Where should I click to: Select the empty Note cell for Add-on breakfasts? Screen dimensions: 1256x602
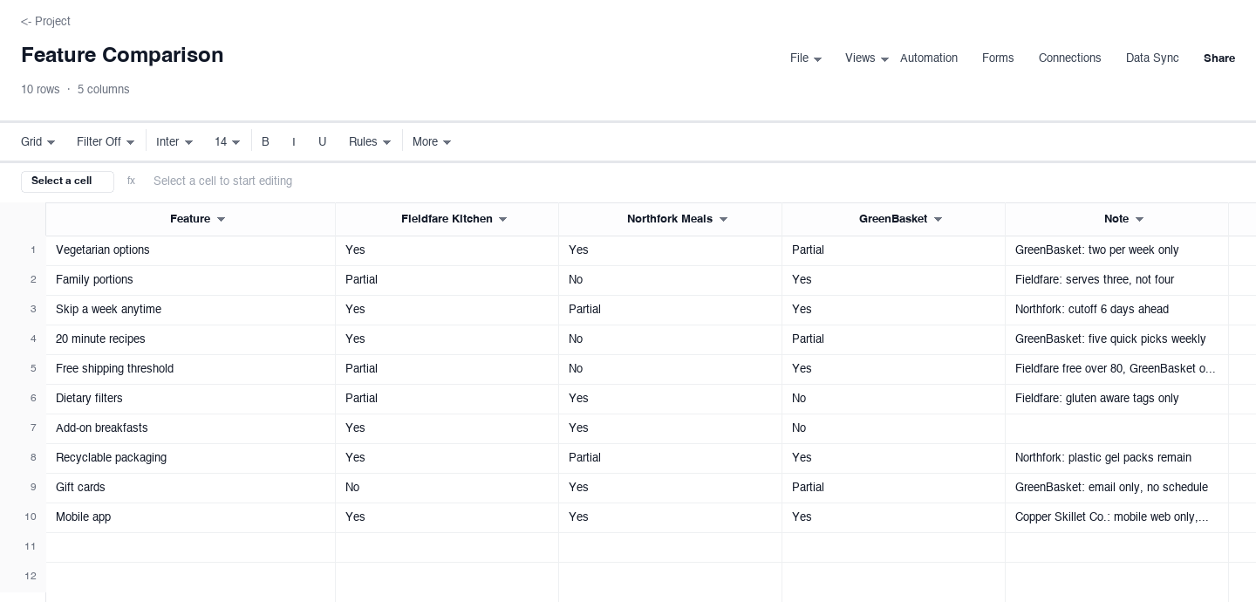pos(1116,428)
